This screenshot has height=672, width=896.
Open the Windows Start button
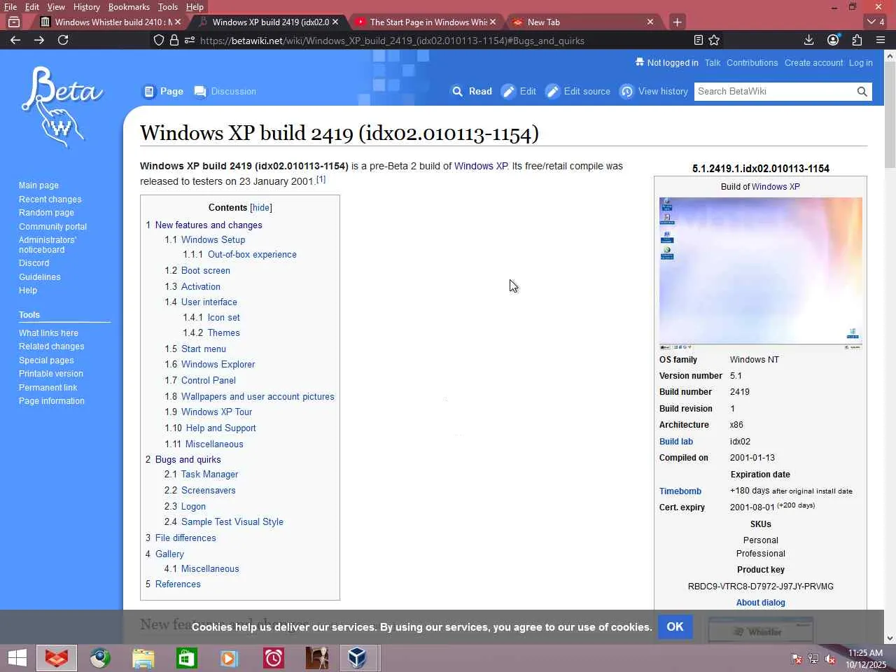pyautogui.click(x=17, y=658)
